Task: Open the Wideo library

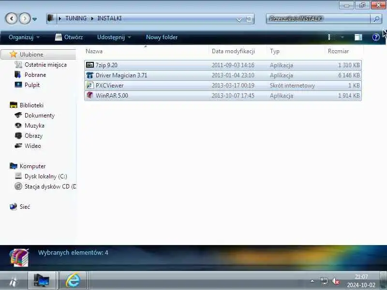Action: pyautogui.click(x=33, y=146)
